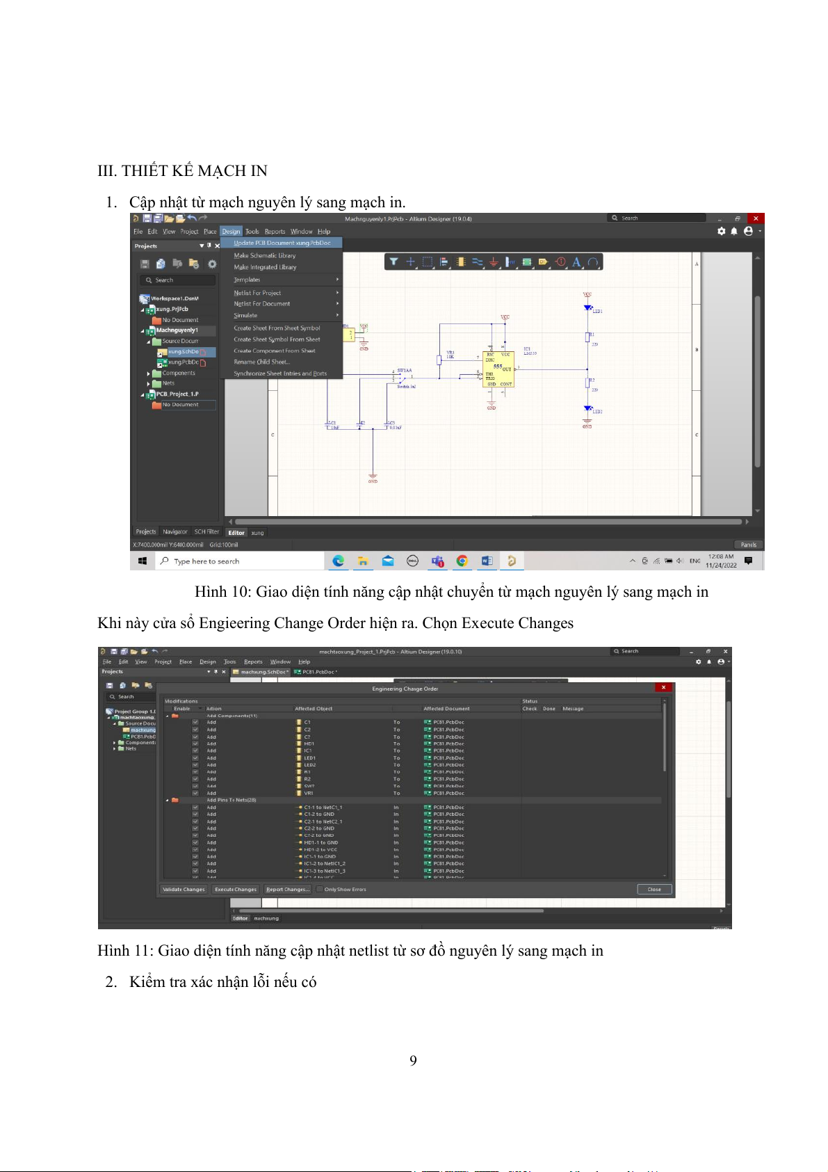828x1172 pixels.
Task: Open Google Chrome from the taskbar
Action: pyautogui.click(x=462, y=561)
